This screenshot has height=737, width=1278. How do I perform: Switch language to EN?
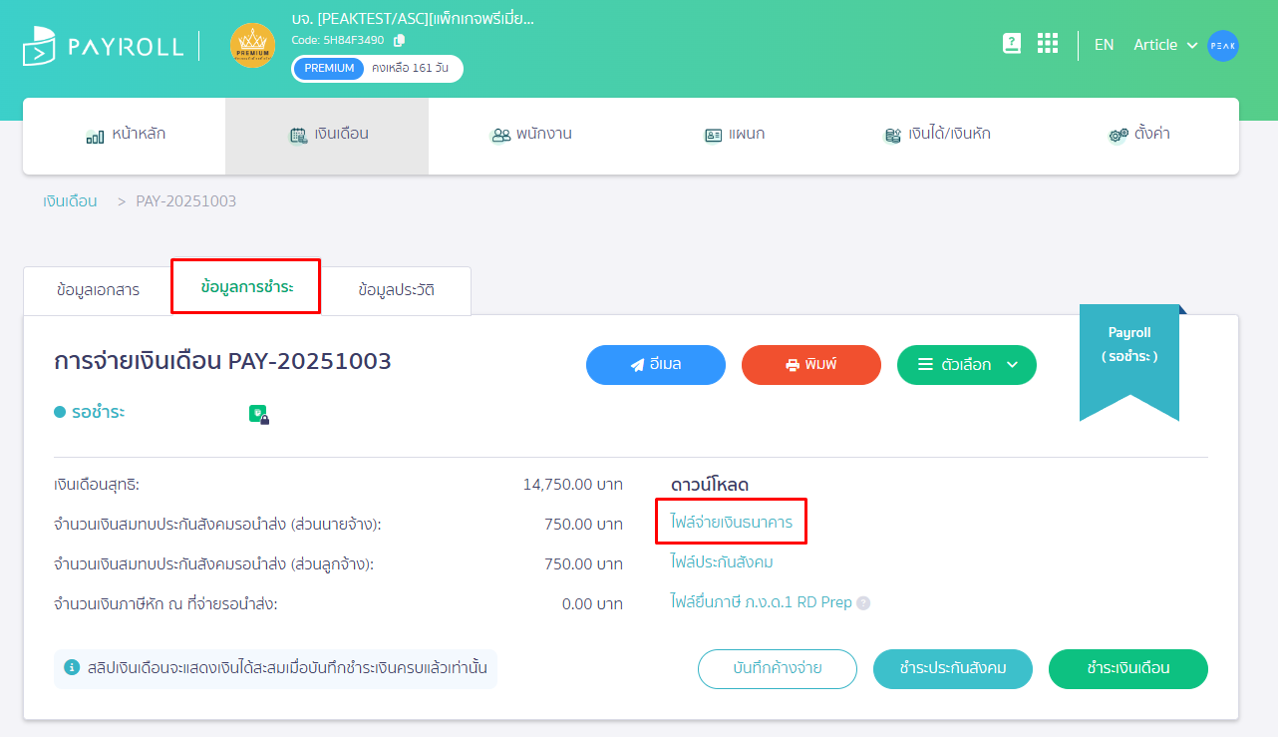point(1104,45)
